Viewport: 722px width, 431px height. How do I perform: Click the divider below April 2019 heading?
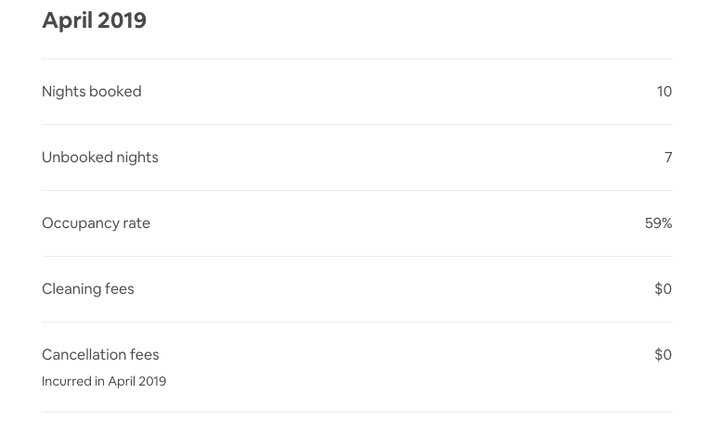[357, 59]
